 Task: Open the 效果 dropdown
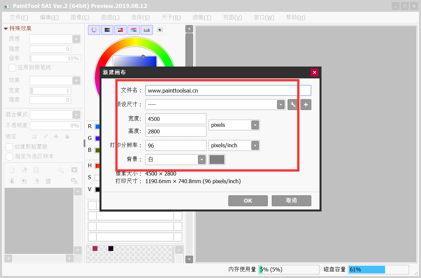(x=76, y=81)
